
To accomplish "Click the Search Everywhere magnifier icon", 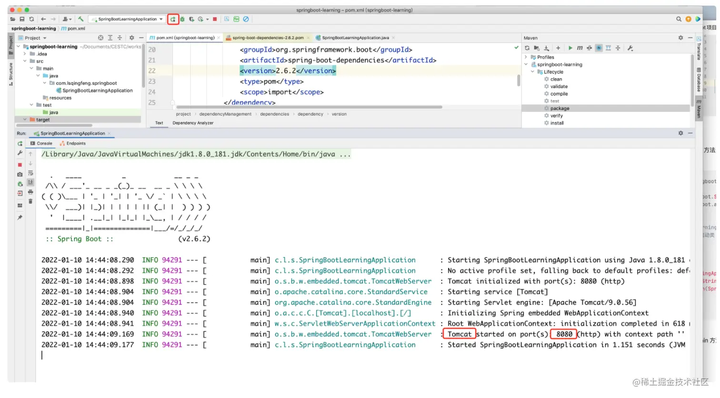I will tap(679, 19).
